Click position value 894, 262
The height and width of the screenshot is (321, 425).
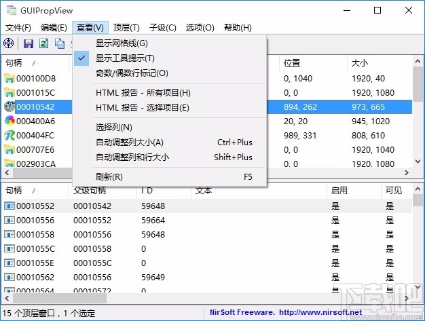300,107
